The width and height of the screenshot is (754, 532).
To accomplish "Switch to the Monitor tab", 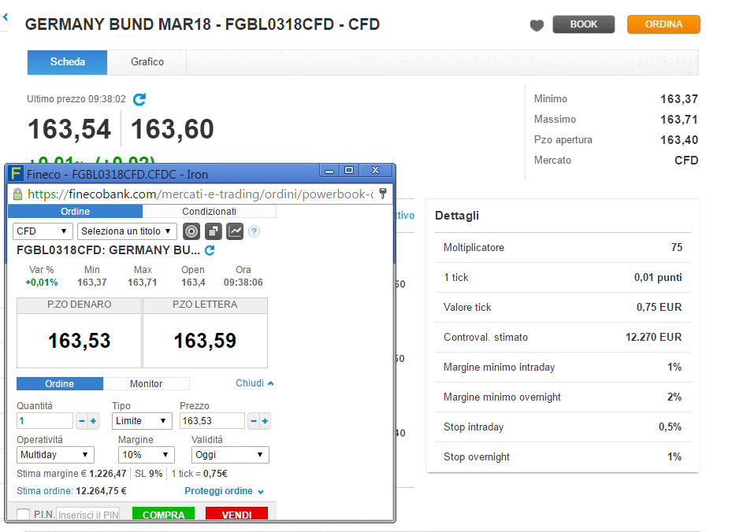I will click(x=147, y=383).
